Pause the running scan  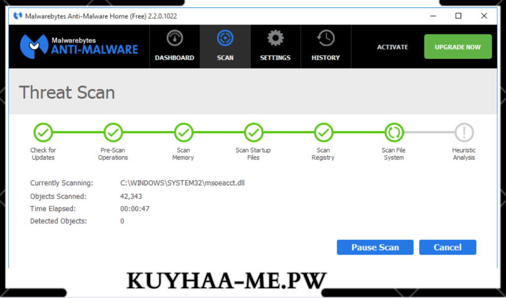click(375, 247)
